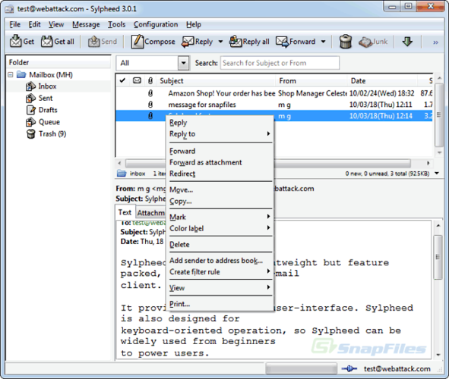Choose Forward from context menu

[220, 151]
